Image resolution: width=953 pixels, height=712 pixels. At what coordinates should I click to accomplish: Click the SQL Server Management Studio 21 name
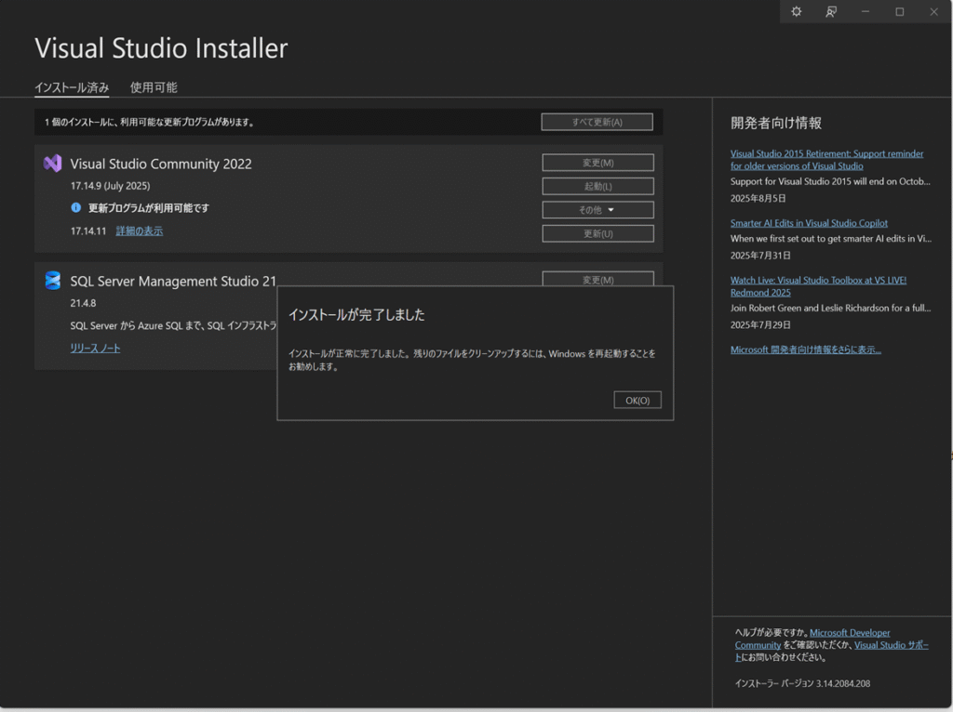click(x=173, y=281)
